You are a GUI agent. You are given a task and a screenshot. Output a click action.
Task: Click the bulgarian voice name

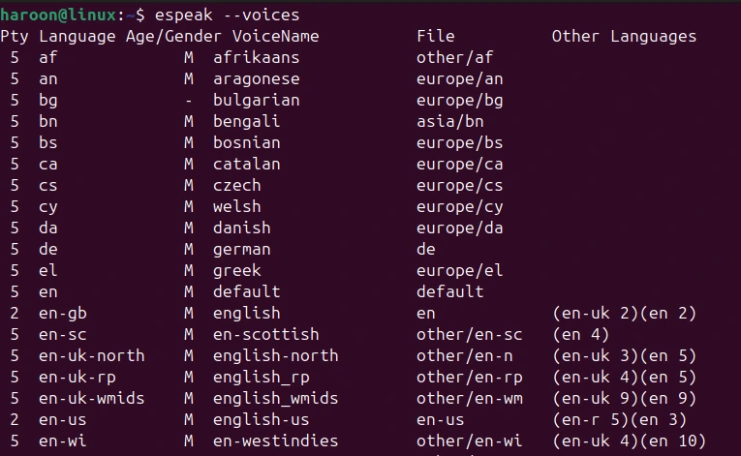(257, 101)
